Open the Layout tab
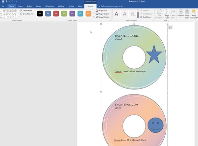This screenshot has width=198, height=146. [x=39, y=6]
